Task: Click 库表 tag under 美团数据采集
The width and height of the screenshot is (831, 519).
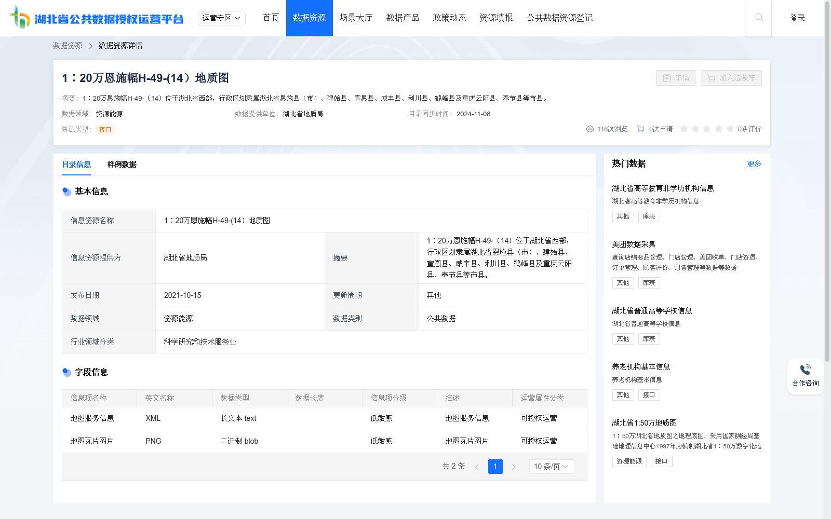Action: coord(649,283)
